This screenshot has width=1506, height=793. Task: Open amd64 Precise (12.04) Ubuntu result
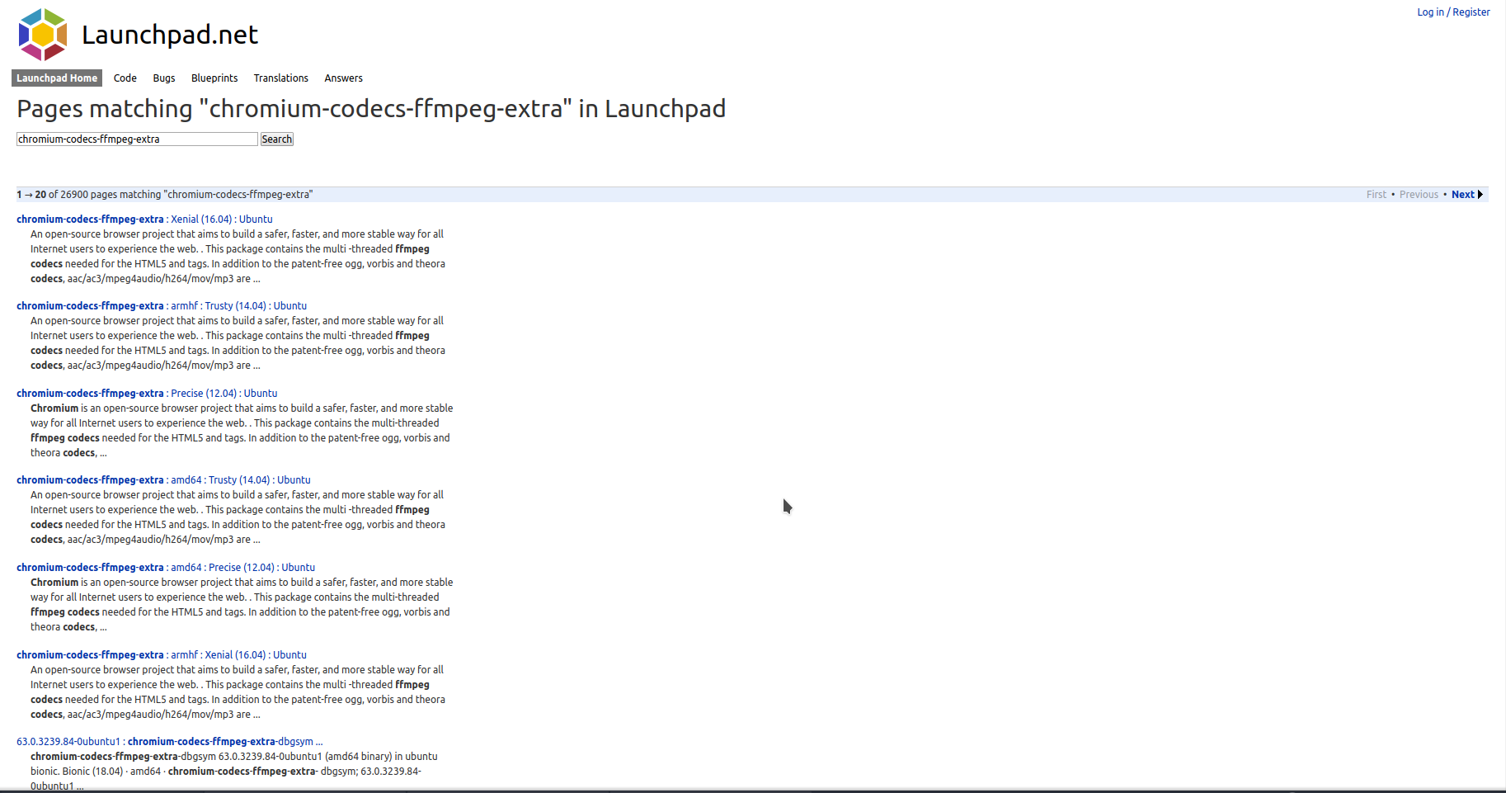point(166,568)
